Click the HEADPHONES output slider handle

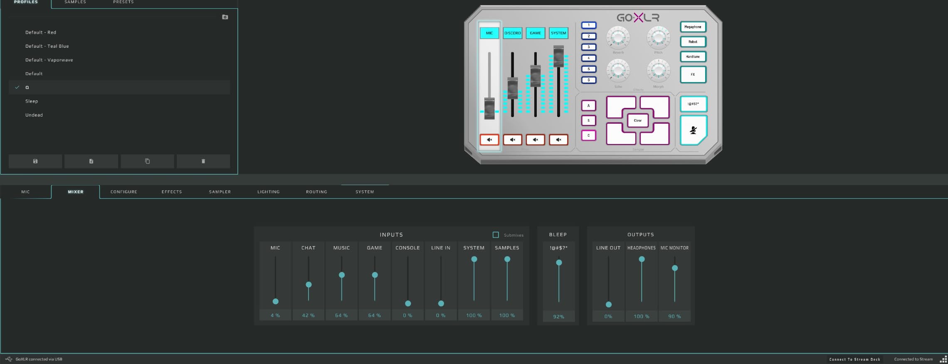tap(642, 259)
